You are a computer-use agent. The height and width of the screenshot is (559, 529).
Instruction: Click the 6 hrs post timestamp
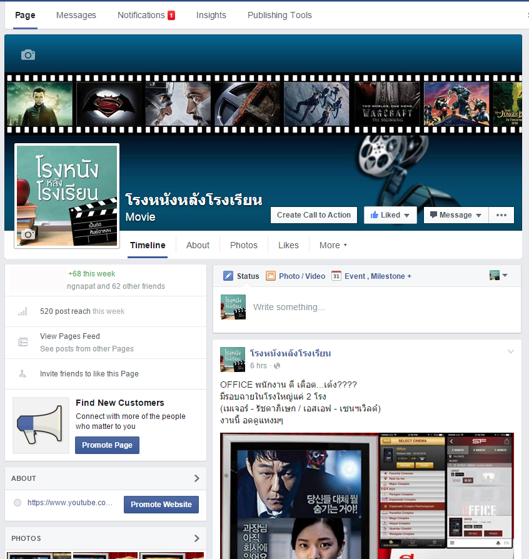pos(258,366)
